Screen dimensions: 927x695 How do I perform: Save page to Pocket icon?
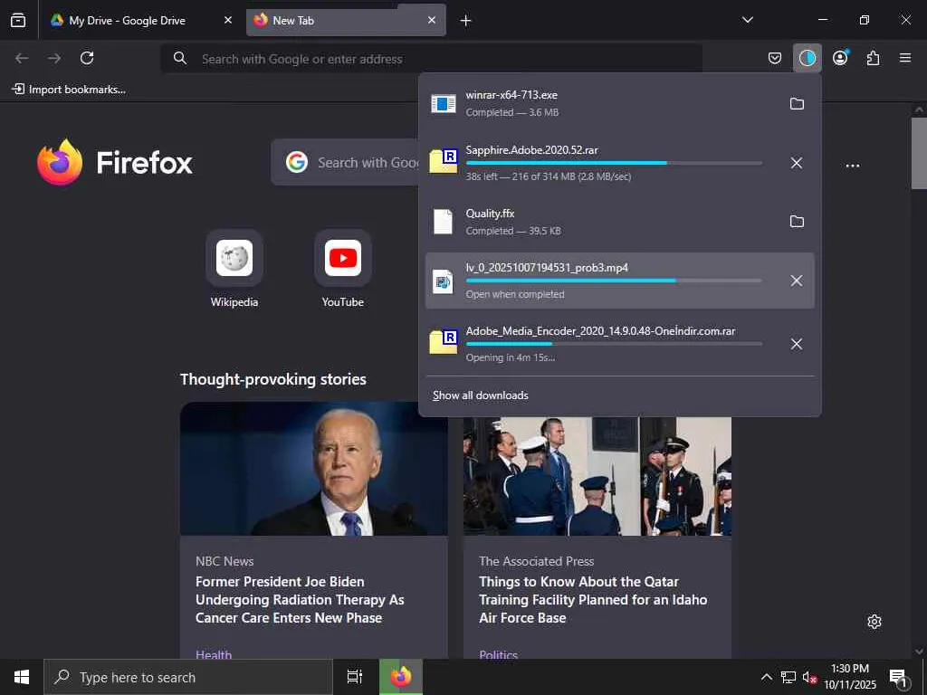pyautogui.click(x=775, y=58)
